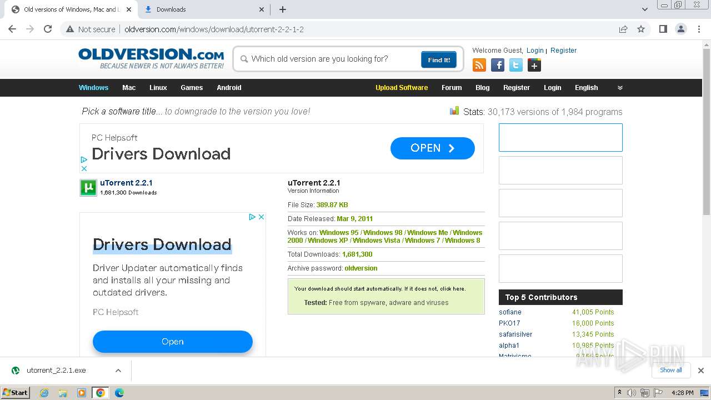
Task: Click the browser forward arrow
Action: (x=30, y=29)
